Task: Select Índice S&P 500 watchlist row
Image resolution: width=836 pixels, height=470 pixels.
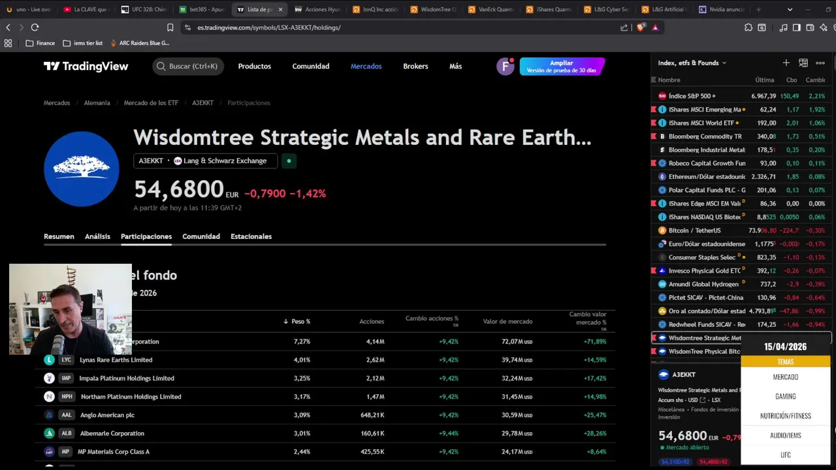Action: 741,96
